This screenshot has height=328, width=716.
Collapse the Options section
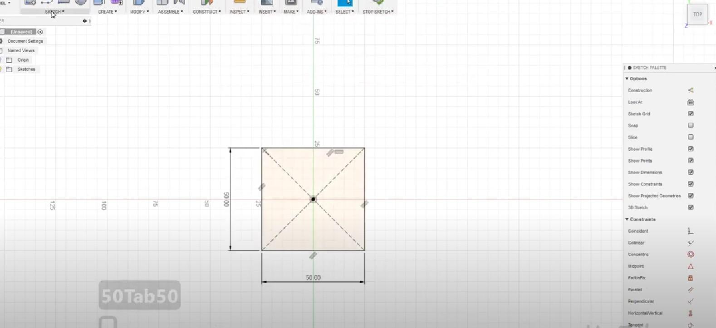click(x=627, y=78)
